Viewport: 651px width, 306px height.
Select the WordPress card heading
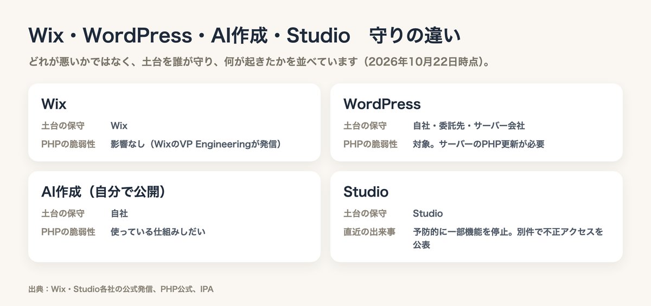point(382,103)
